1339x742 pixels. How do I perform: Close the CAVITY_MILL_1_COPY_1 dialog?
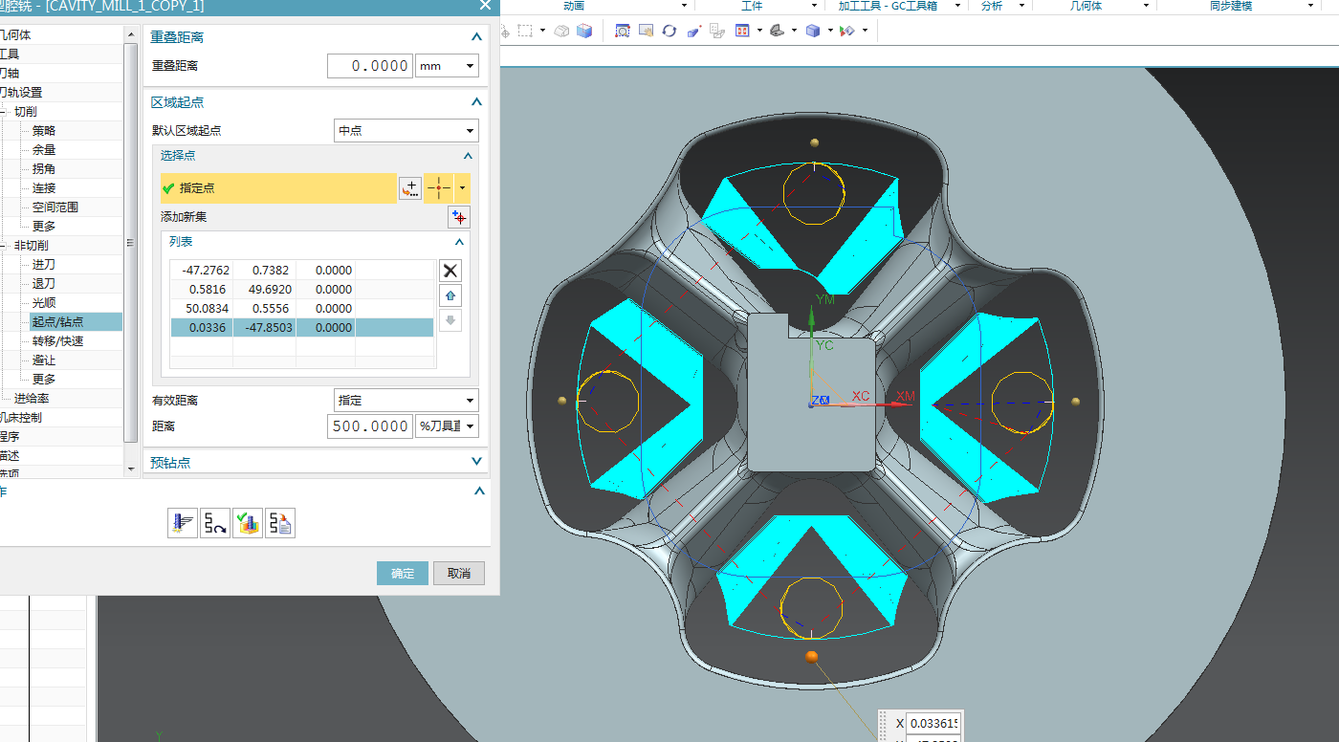click(485, 6)
